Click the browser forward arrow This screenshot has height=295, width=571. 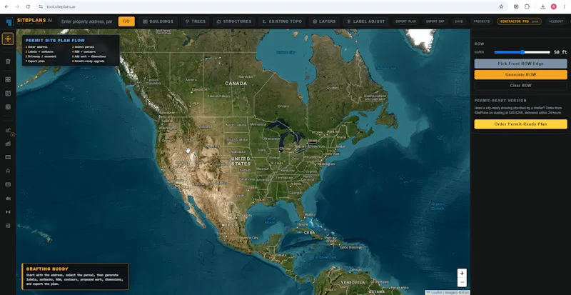pos(17,6)
